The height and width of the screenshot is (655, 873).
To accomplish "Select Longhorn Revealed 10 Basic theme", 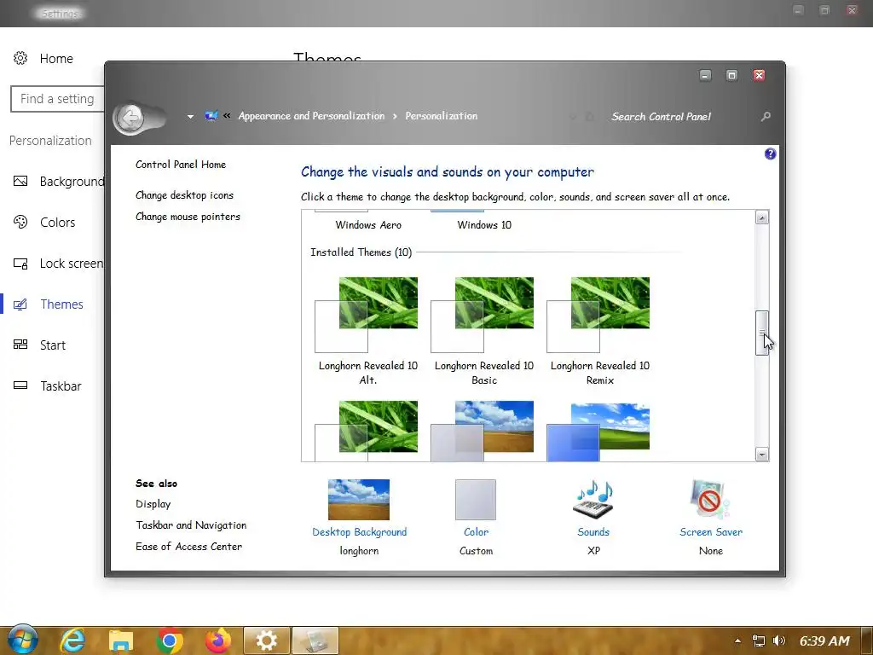I will tap(483, 330).
